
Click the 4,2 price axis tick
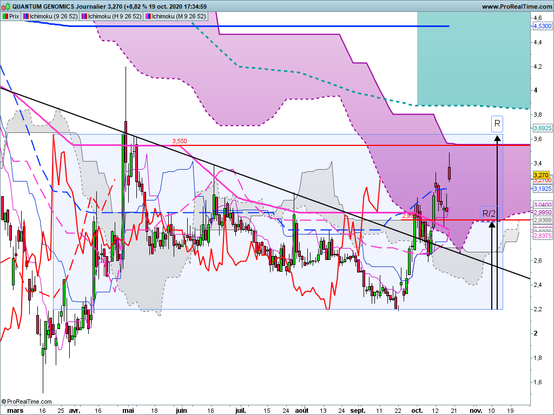[x=538, y=66]
